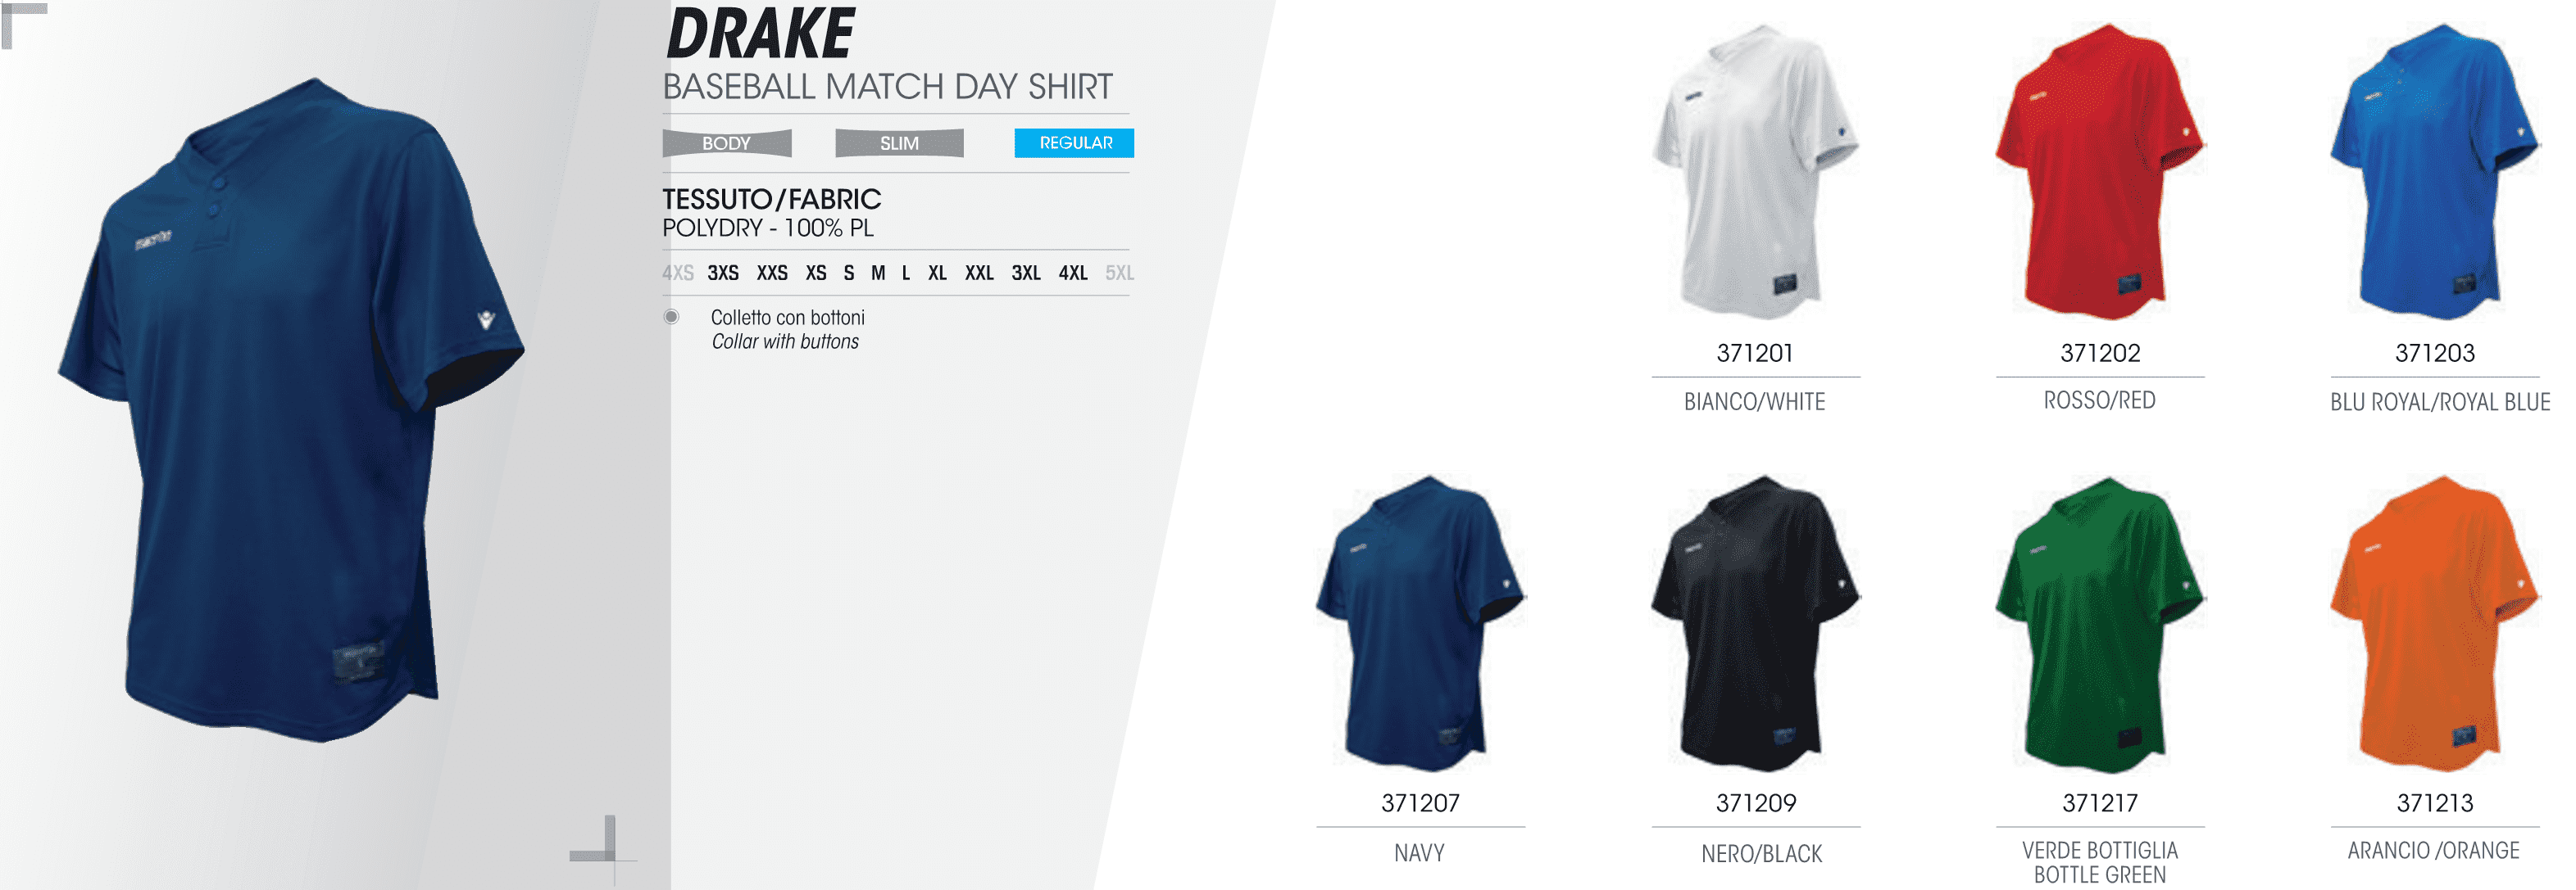Click the Collar with buttons bullet marker
The image size is (2576, 890).
point(672,317)
